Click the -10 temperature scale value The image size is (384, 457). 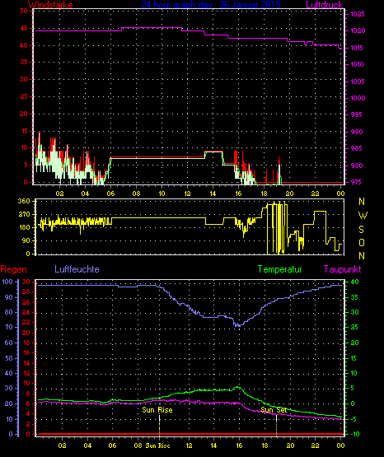point(354,434)
